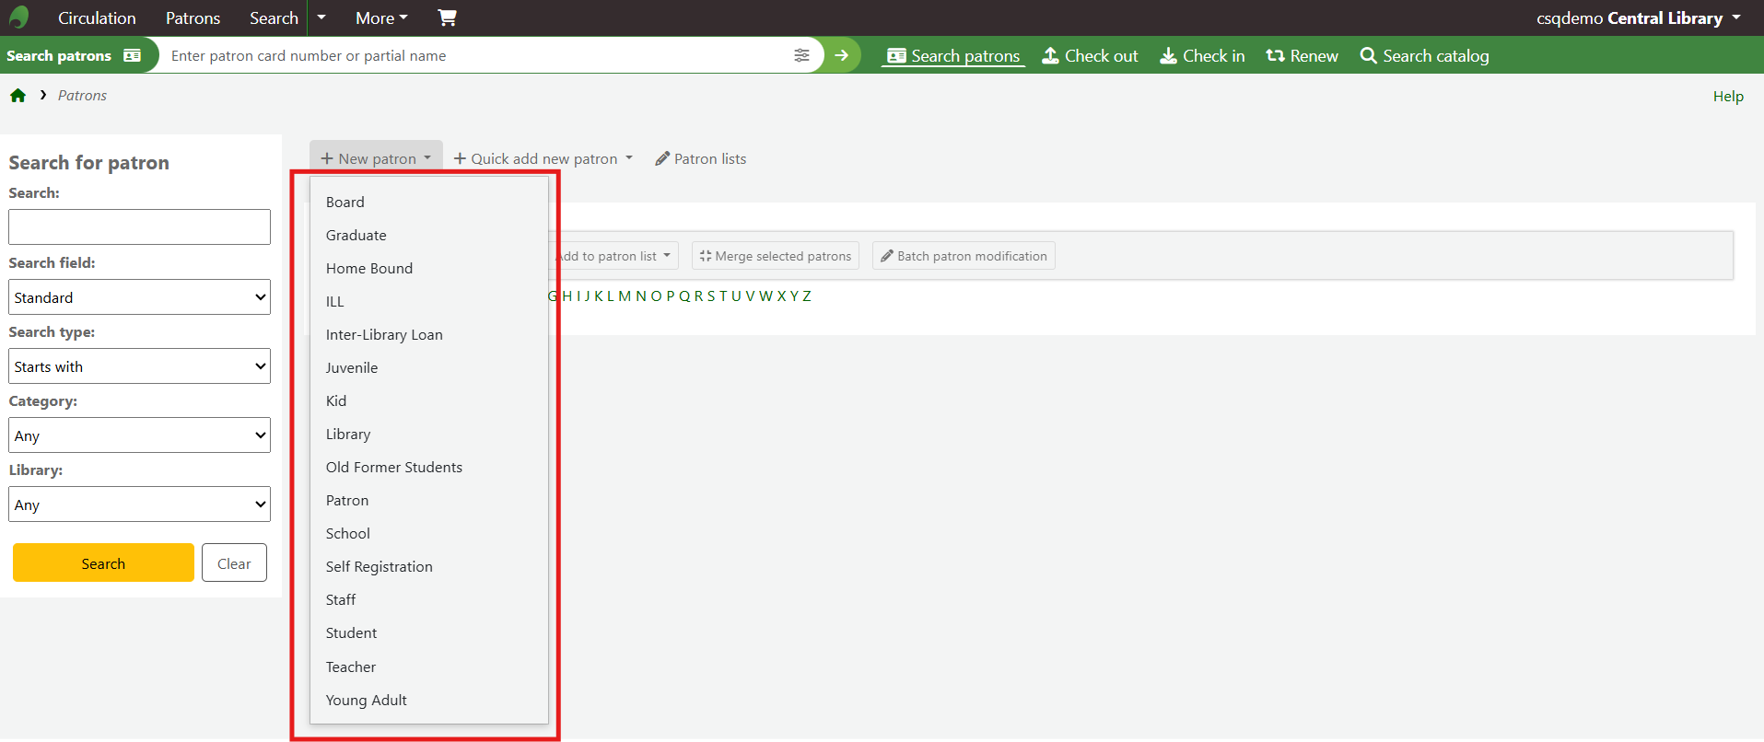Screen dimensions: 1764x742
Task: Switch to Search catalog tab
Action: pos(1424,55)
